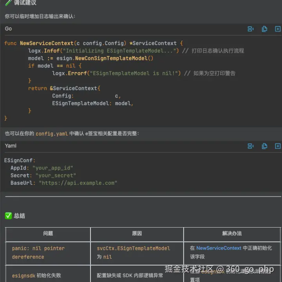Click the '如果为空打印警告' comment
The image size is (282, 282).
coord(214,73)
